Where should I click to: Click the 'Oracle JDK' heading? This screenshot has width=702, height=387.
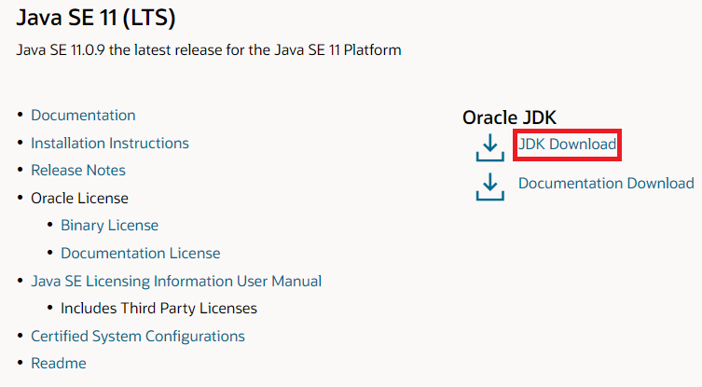click(509, 117)
